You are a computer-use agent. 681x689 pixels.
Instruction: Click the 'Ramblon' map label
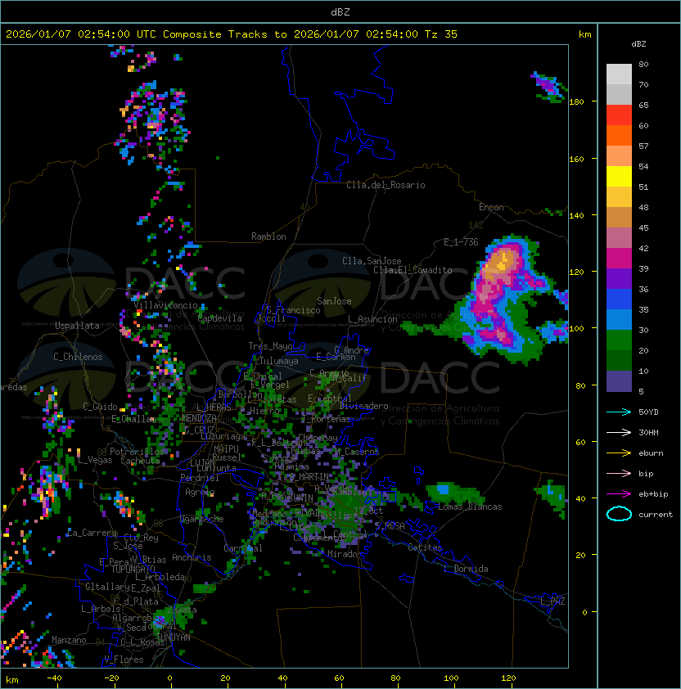click(268, 236)
